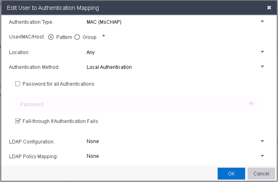Focus the Password input field
Viewport: 278px width, 182px height.
131,104
